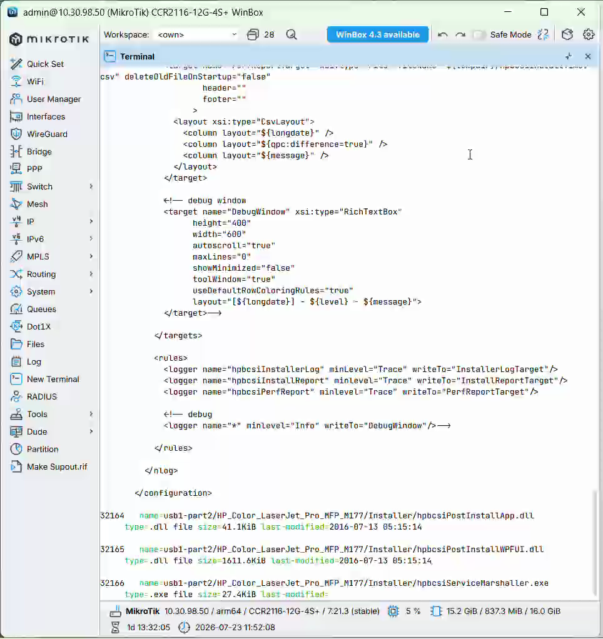Open settings gear in toolbar
The image size is (603, 639).
(589, 34)
